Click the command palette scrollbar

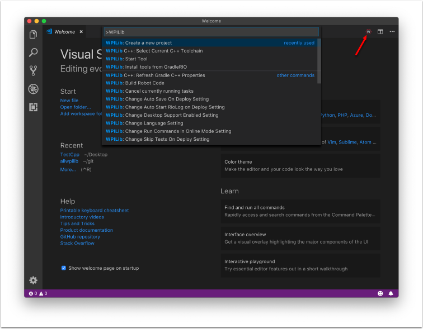319,60
